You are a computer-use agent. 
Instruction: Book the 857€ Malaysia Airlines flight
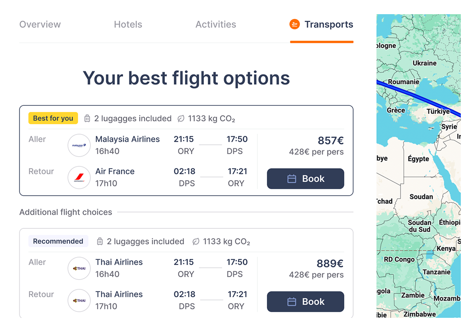point(305,179)
